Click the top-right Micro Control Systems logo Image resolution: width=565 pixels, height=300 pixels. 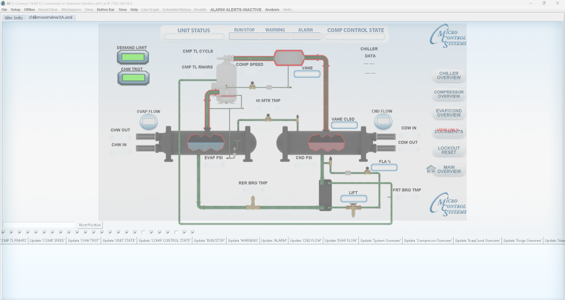[448, 36]
